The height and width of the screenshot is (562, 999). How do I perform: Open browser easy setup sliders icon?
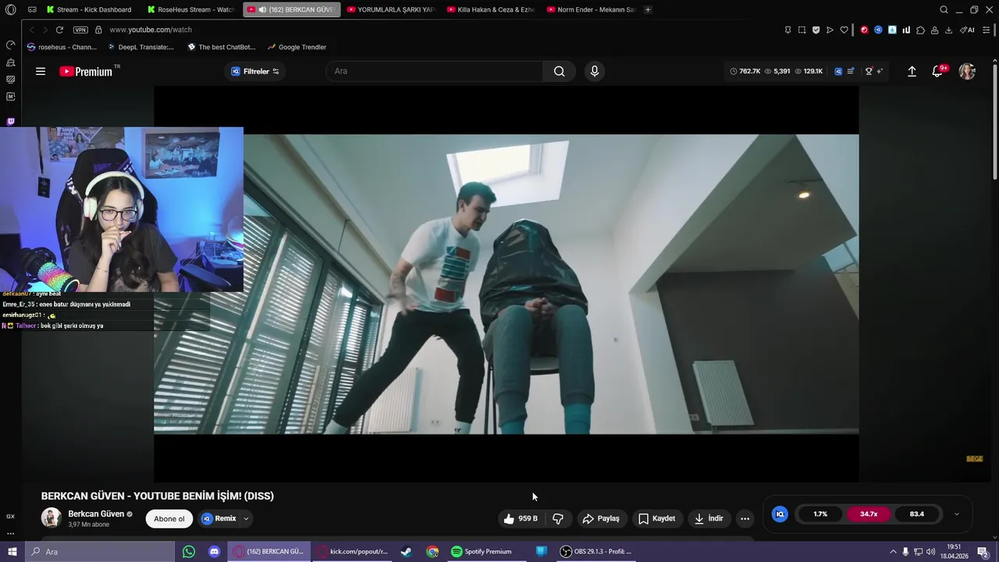tap(986, 30)
